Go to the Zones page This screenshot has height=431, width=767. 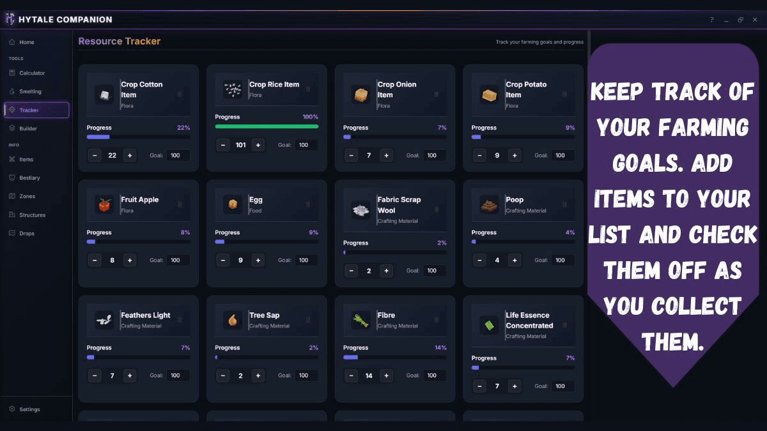[36, 196]
